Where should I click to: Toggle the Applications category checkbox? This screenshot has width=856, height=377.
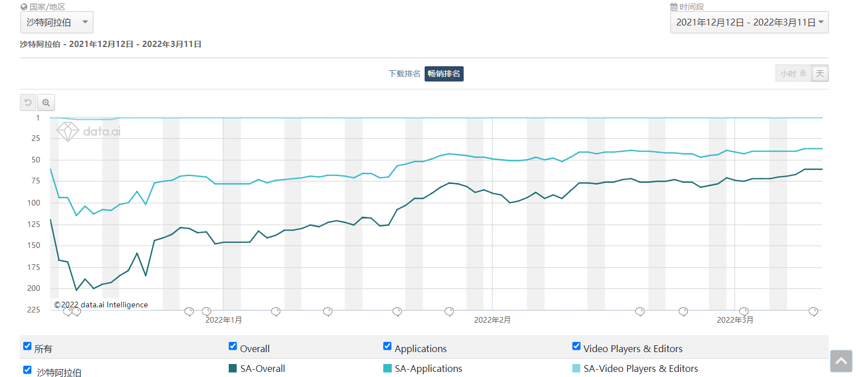click(387, 346)
